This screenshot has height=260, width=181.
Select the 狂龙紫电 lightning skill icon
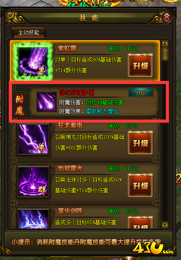(x=33, y=140)
